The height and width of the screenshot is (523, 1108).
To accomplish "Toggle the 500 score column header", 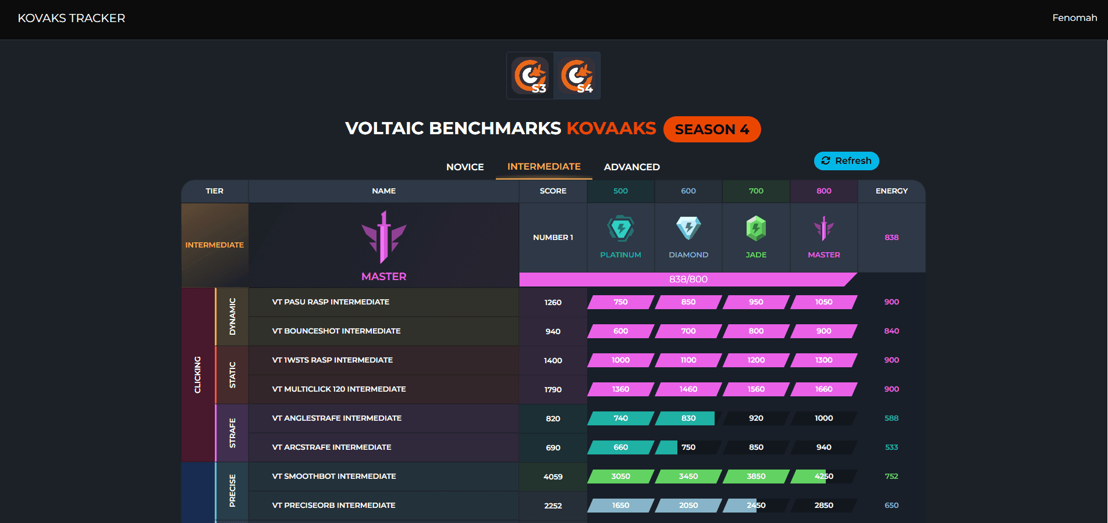I will click(x=620, y=191).
